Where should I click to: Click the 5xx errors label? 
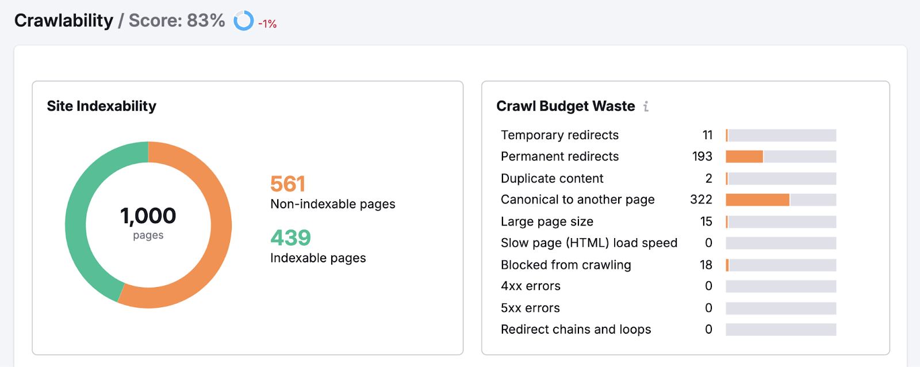coord(530,308)
